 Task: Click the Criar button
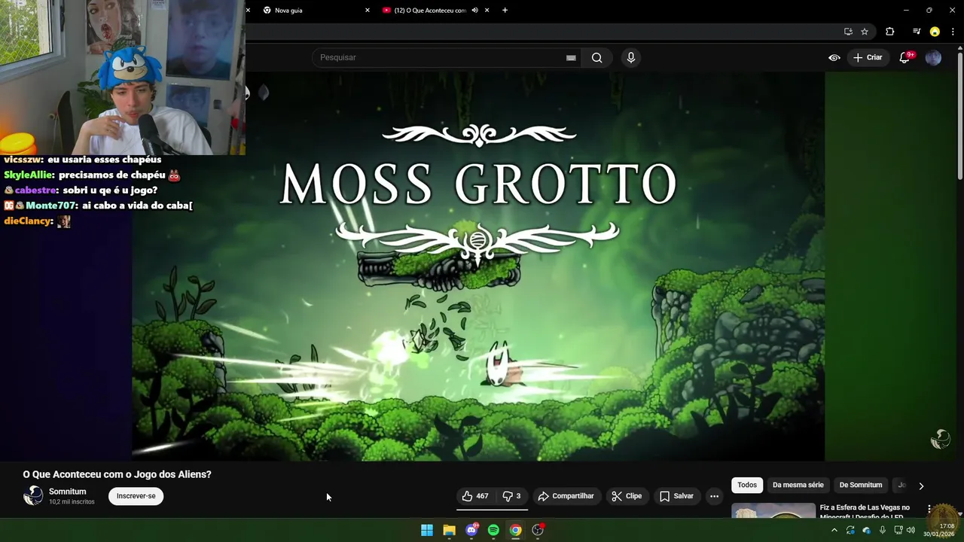[868, 57]
